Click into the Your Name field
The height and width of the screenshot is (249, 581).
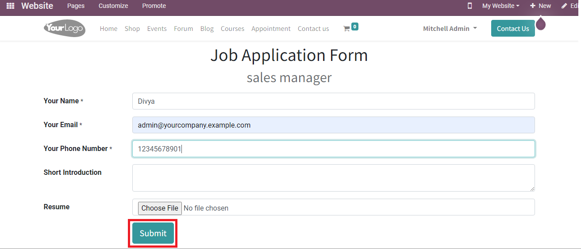click(x=333, y=101)
